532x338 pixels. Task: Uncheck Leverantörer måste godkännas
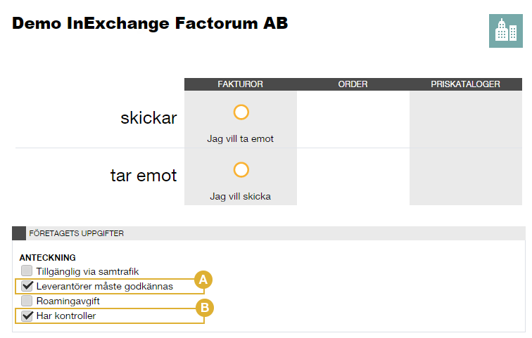27,286
